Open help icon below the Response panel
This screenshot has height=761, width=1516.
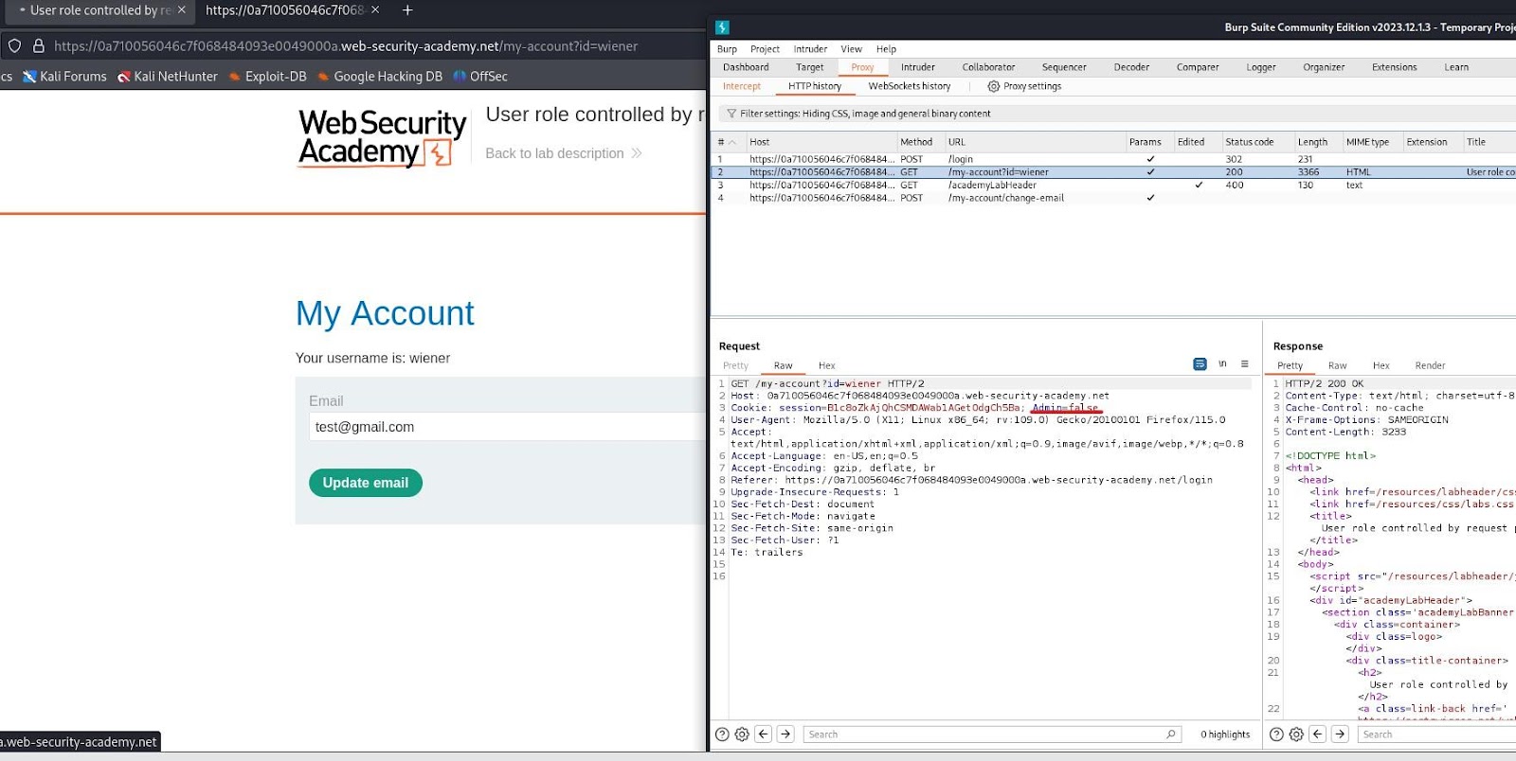(1276, 734)
